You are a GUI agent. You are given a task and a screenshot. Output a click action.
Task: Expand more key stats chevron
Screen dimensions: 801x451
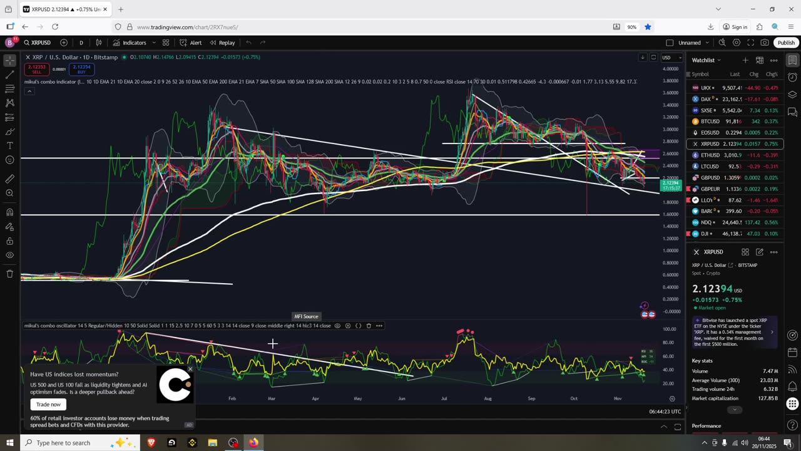coord(735,410)
